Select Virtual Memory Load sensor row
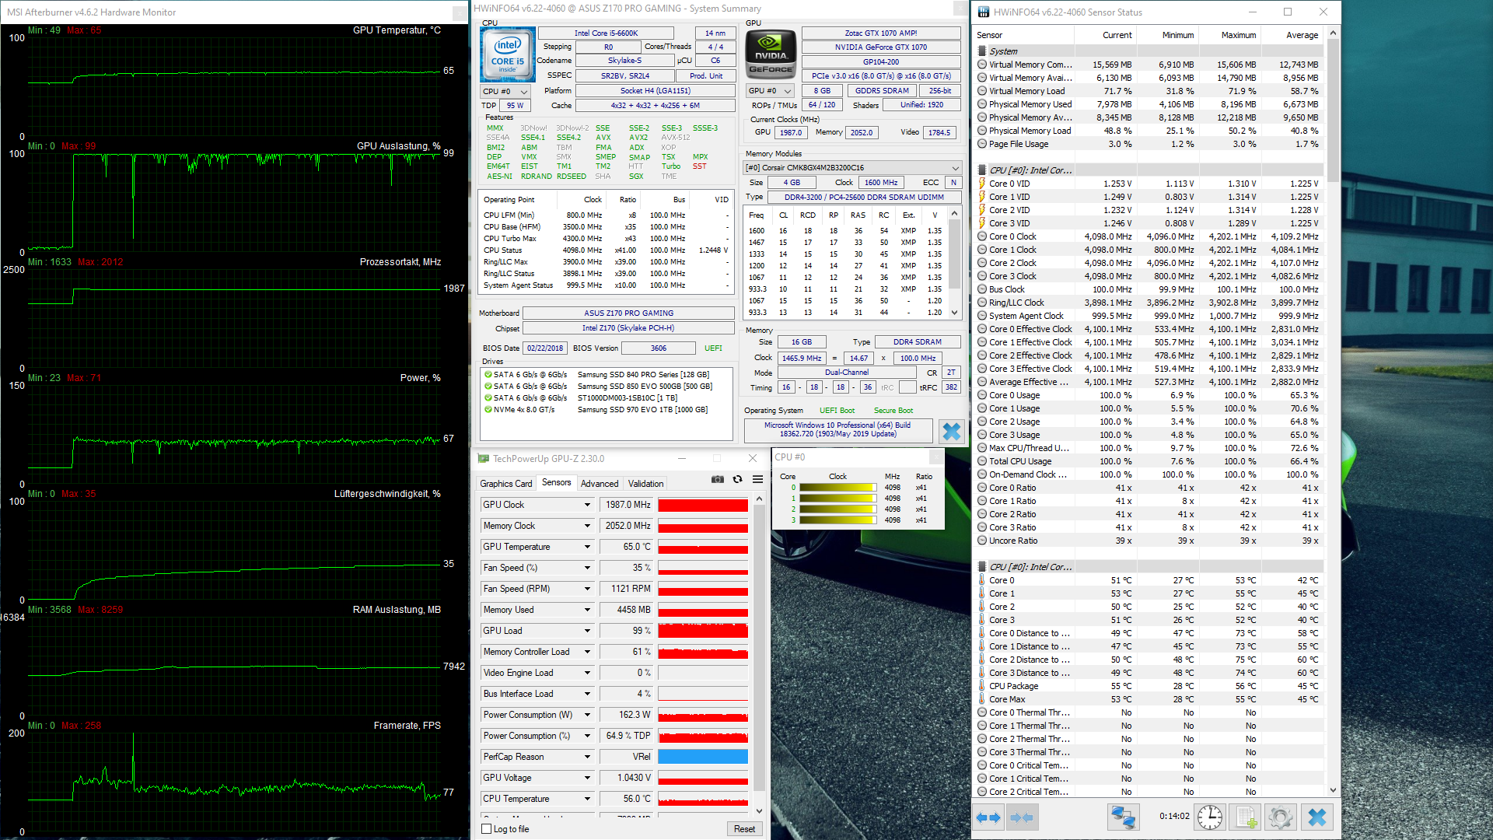The image size is (1493, 840). tap(1149, 91)
